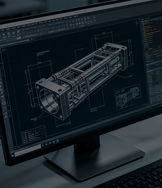The image size is (162, 188).
Task: Click the green icon in the Windows taskbar
Action: [x=46, y=144]
